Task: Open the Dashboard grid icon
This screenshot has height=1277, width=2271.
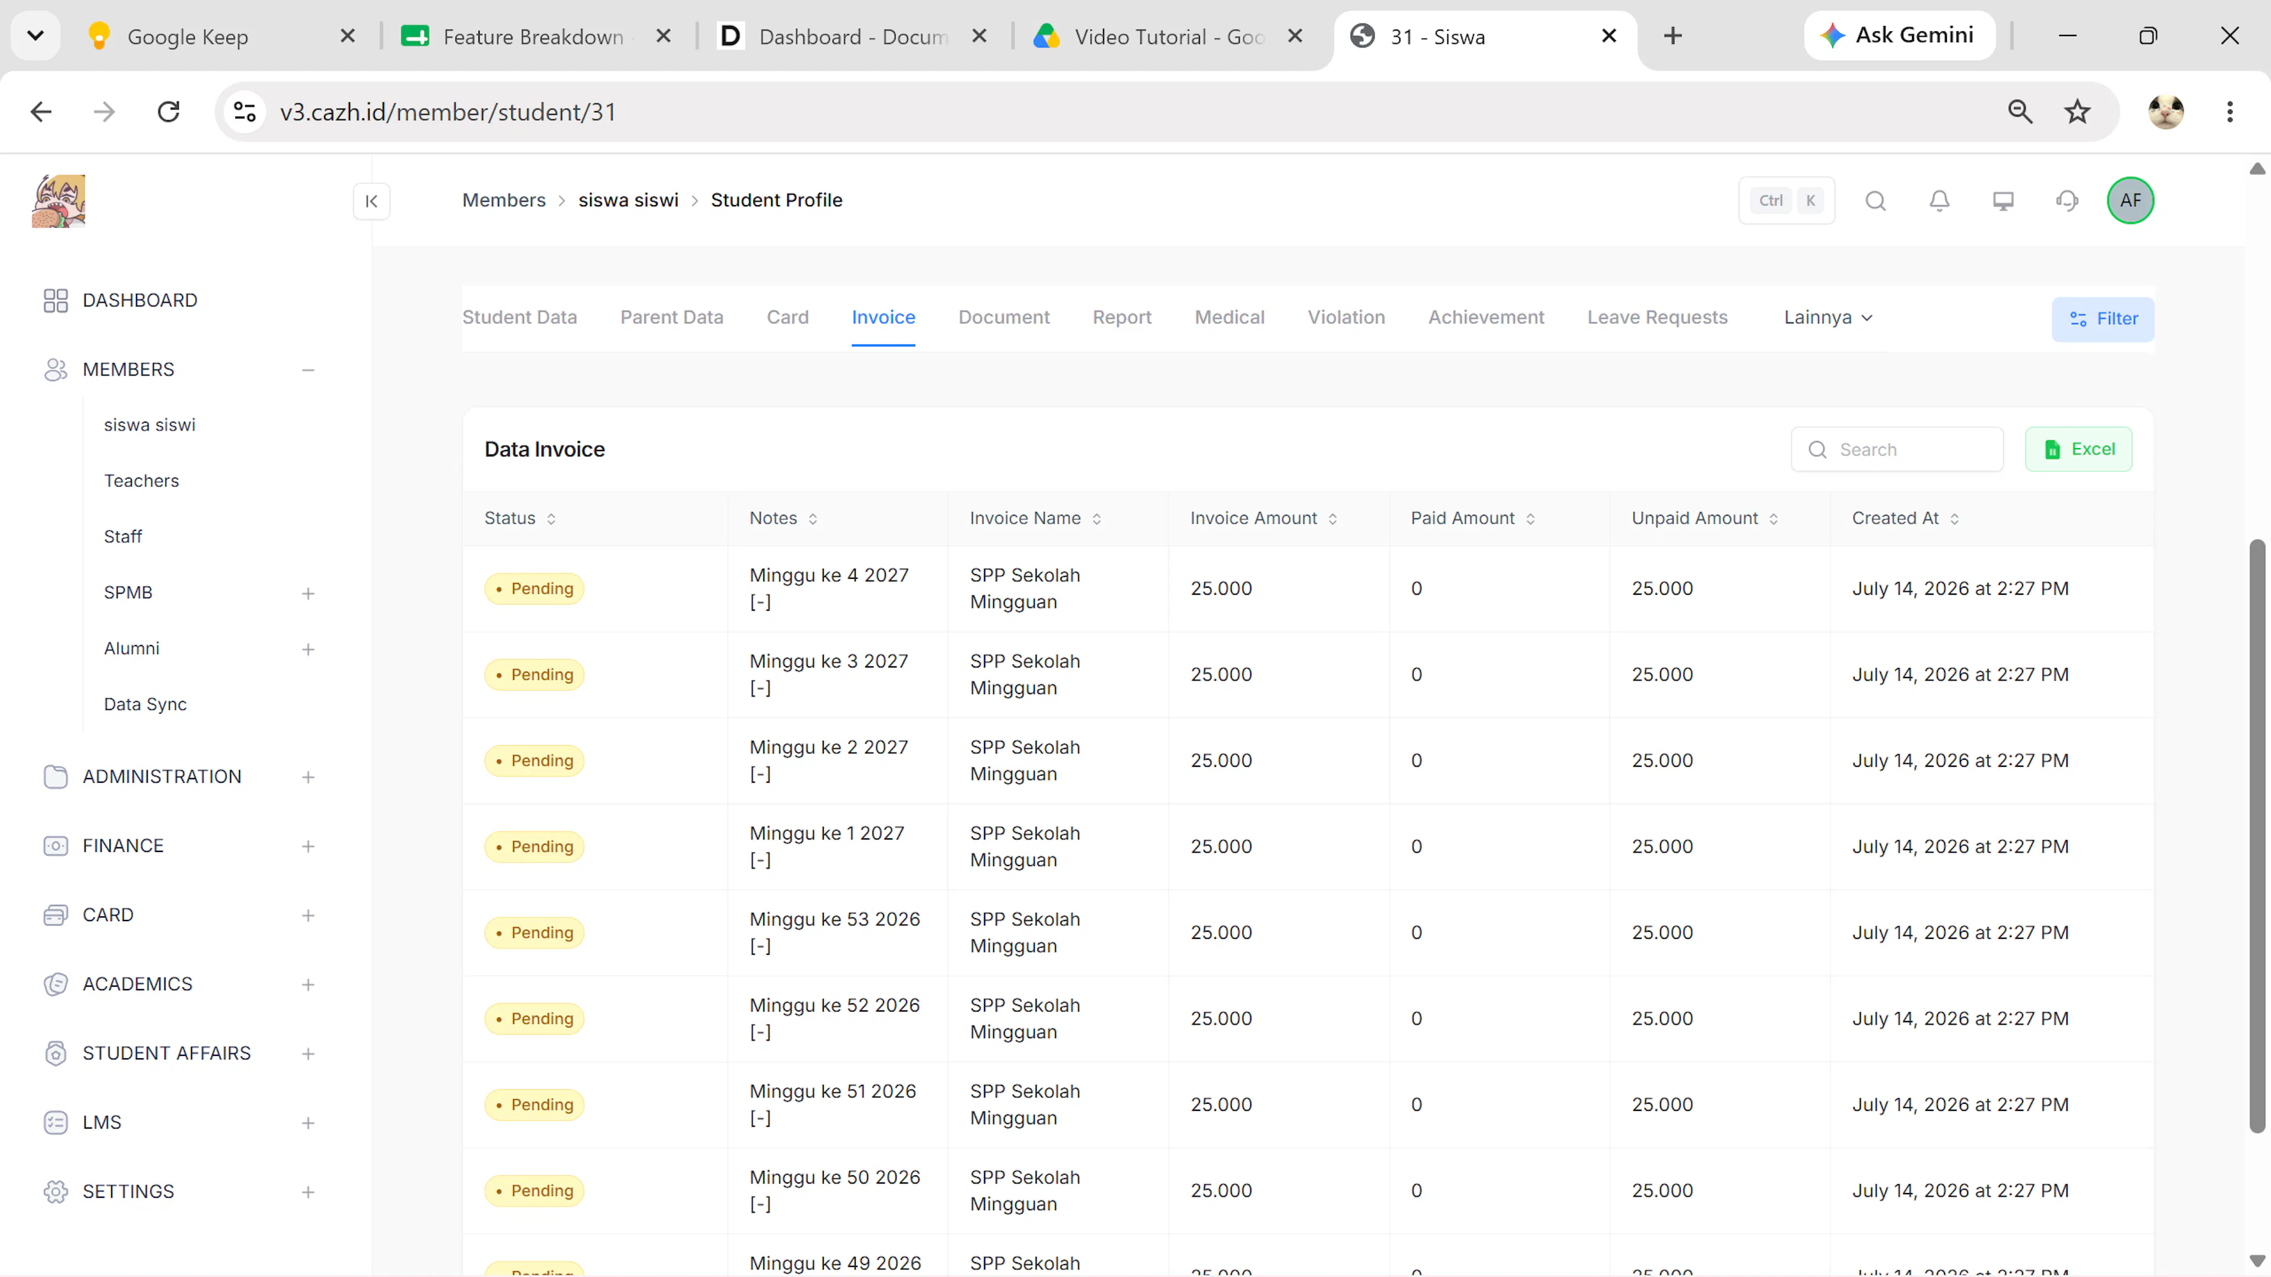Action: [x=56, y=300]
